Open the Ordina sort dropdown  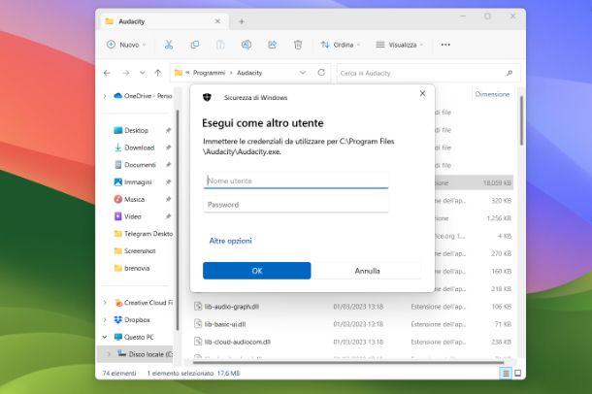click(341, 45)
